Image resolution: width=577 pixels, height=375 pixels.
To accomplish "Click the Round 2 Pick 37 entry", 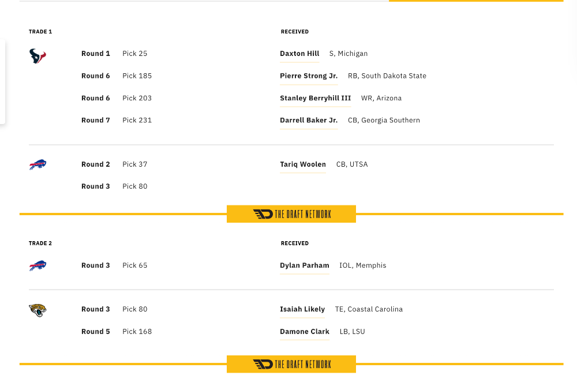I will (114, 164).
